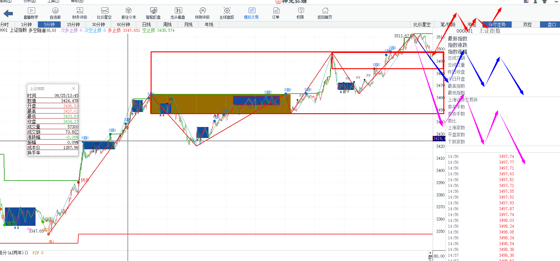This screenshot has height=261, width=560.
Task: Click the plus expander below the chart axis
Action: 430,253
